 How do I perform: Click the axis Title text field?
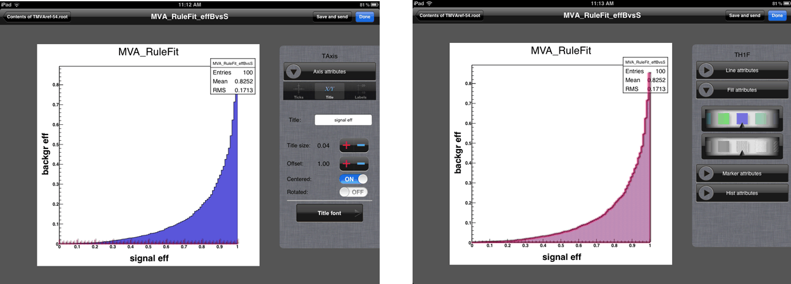coord(343,120)
